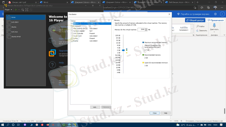Click the memory slider handle at 2 GB
Screen dimensions: 226x127
(x=123, y=50)
